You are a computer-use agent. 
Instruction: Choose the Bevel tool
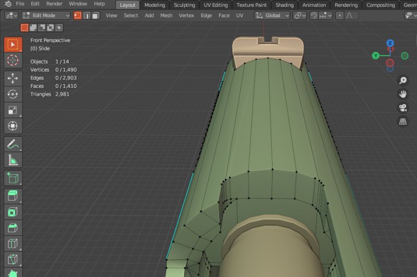pyautogui.click(x=13, y=228)
